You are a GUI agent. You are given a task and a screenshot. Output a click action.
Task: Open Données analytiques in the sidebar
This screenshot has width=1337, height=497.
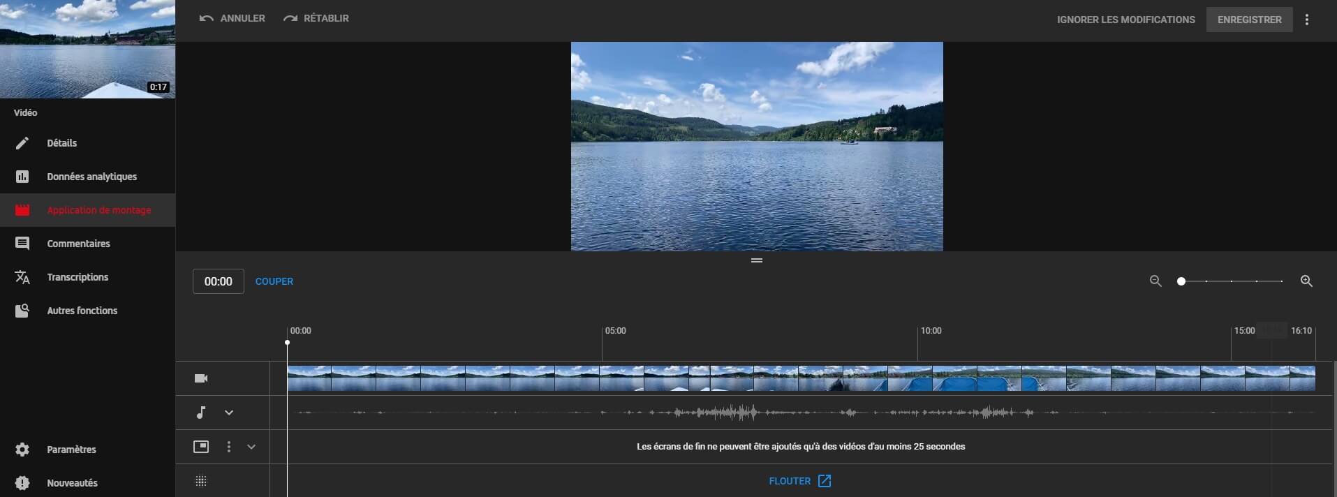point(87,177)
